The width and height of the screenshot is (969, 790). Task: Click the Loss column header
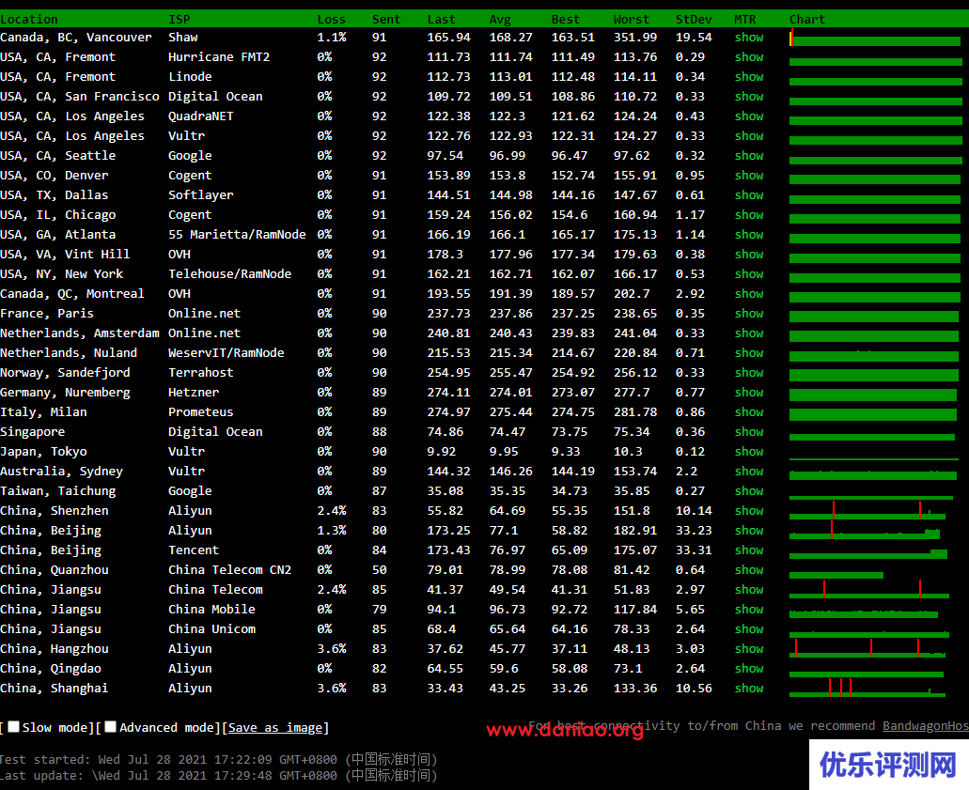pos(331,19)
